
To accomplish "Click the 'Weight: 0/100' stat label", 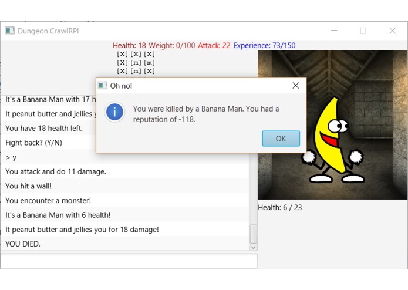I will (172, 46).
